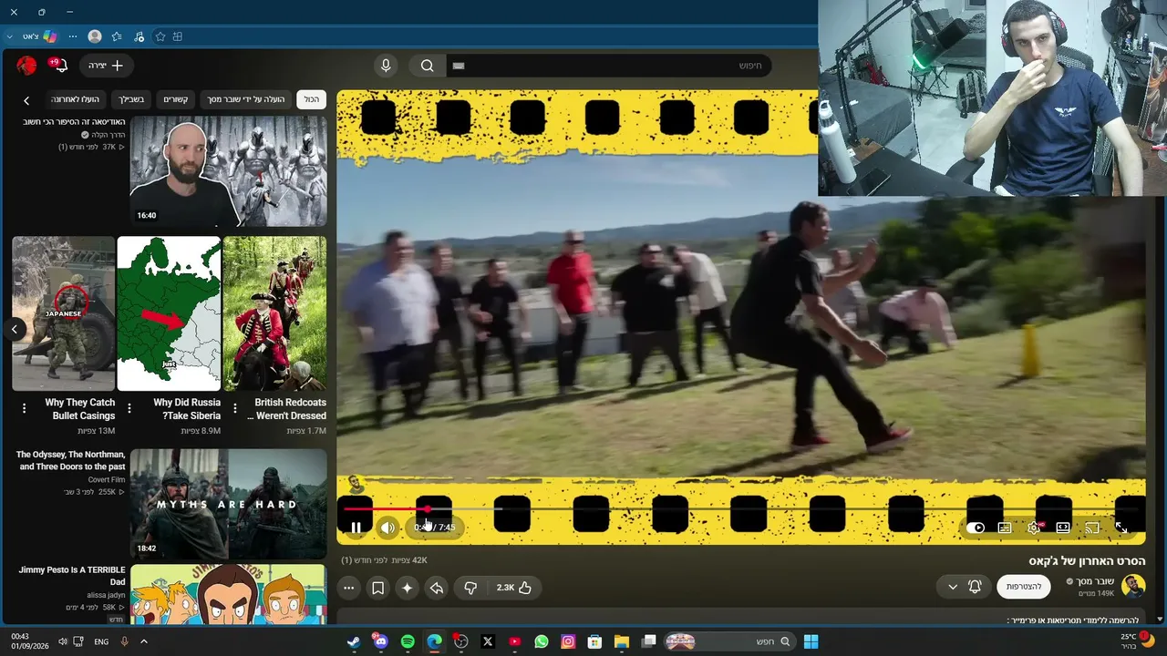The width and height of the screenshot is (1167, 656).
Task: Click the magnifier search button
Action: tap(427, 66)
